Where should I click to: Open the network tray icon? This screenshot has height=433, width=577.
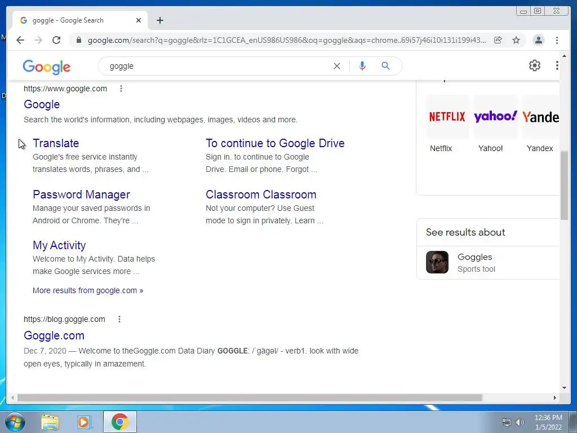[507, 422]
